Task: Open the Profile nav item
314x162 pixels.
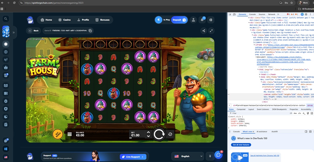Action: [x=83, y=20]
